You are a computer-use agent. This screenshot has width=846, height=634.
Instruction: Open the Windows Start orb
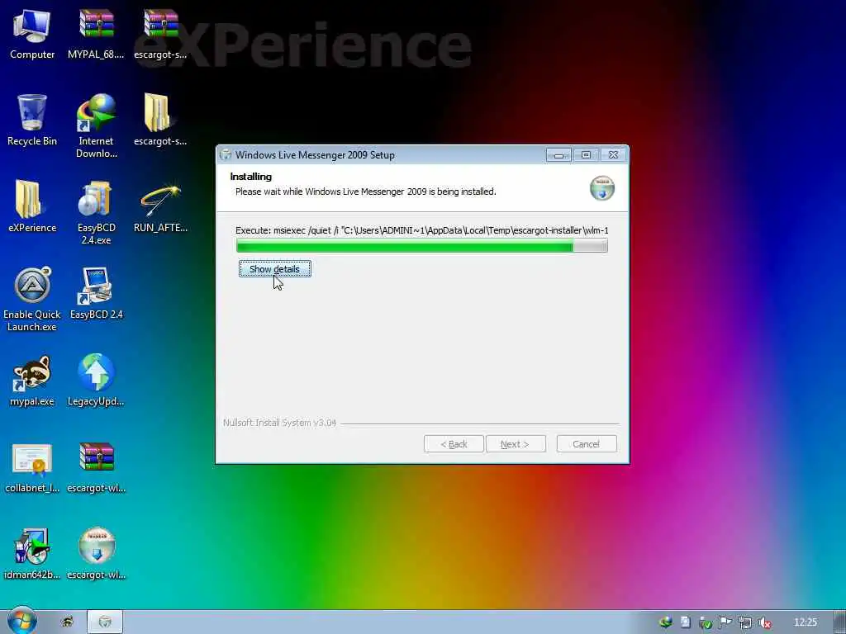tap(22, 621)
